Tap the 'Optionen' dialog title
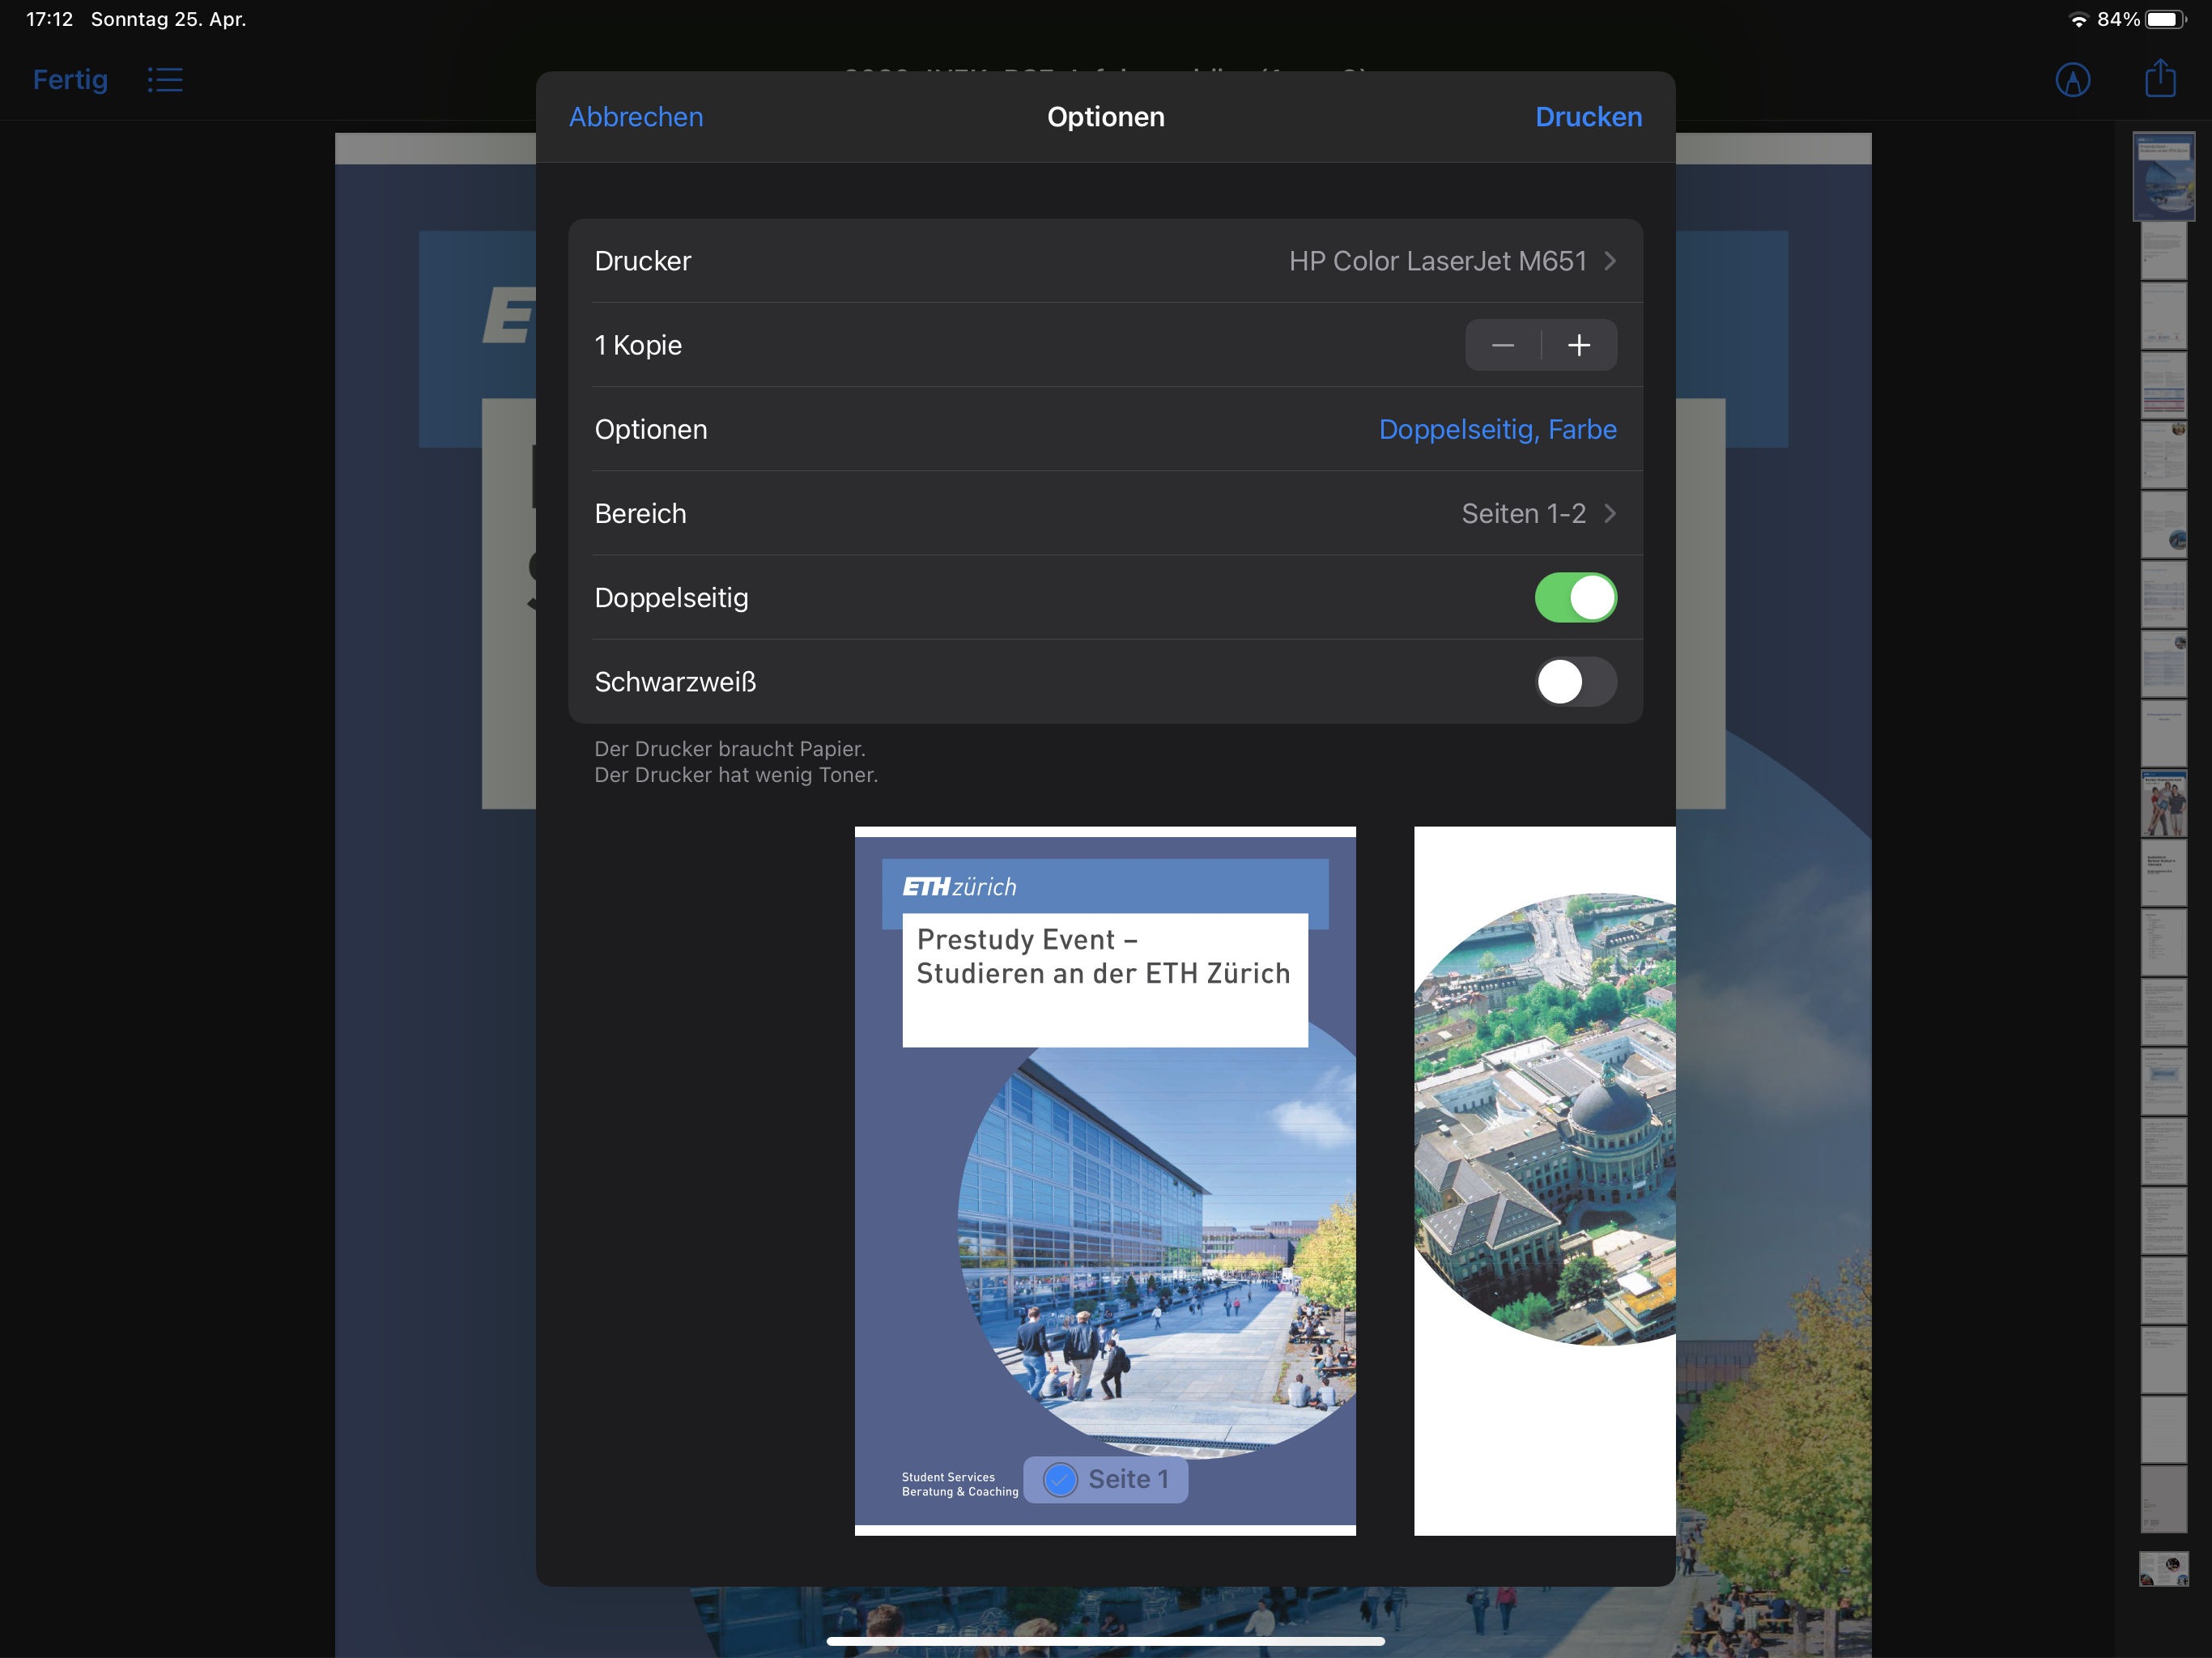 (x=1106, y=117)
